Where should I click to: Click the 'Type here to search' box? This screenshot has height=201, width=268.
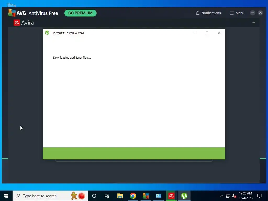[x=50, y=196]
